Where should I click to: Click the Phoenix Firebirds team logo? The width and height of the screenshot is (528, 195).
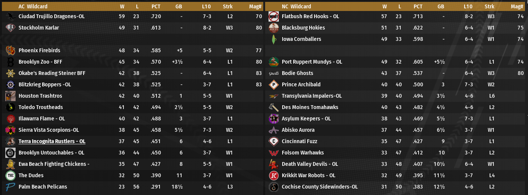(11, 51)
